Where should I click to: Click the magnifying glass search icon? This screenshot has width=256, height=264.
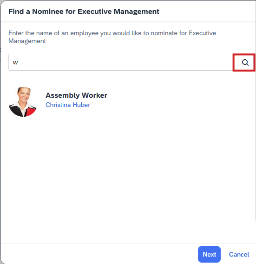coord(245,63)
